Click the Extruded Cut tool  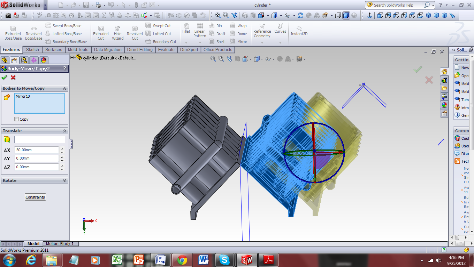101,33
